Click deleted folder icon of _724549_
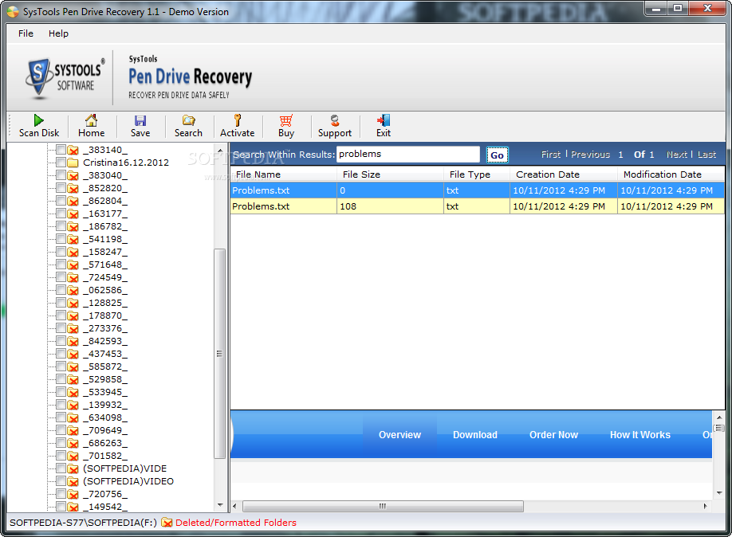This screenshot has width=732, height=537. point(73,277)
